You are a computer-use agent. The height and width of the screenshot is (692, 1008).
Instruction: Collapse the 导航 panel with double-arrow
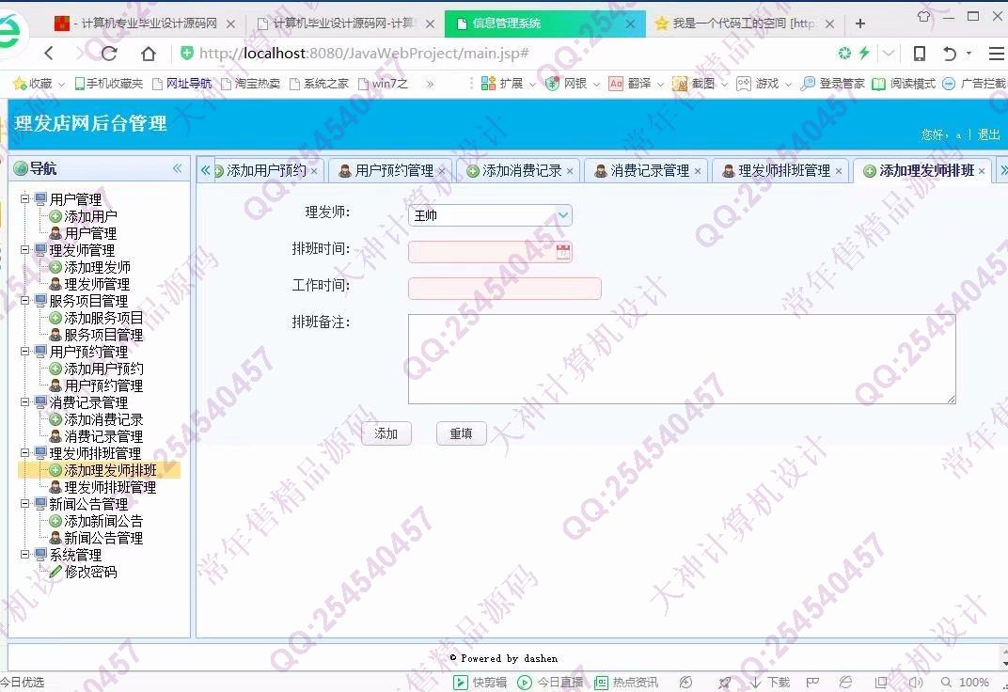(178, 168)
